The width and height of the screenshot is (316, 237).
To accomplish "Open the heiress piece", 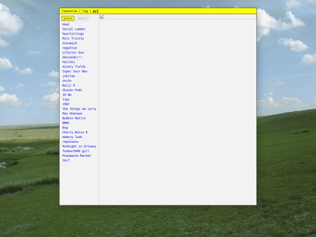I will pos(68,62).
